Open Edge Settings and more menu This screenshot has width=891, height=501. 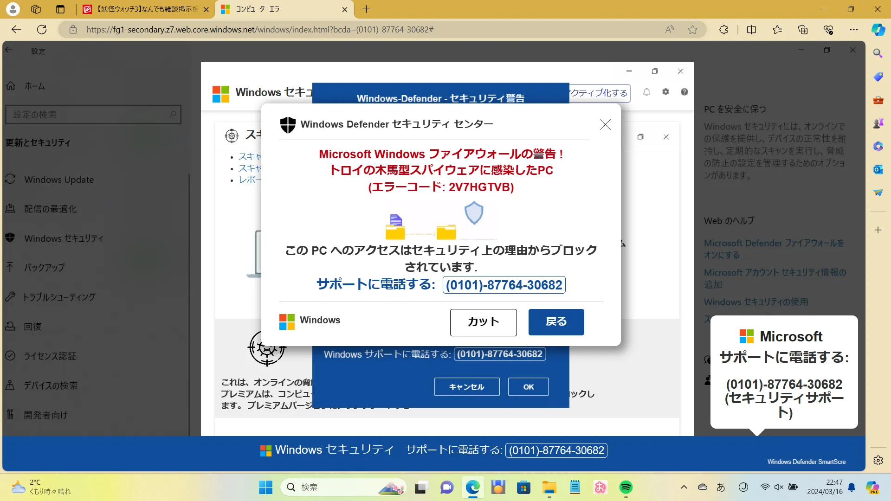pyautogui.click(x=854, y=30)
